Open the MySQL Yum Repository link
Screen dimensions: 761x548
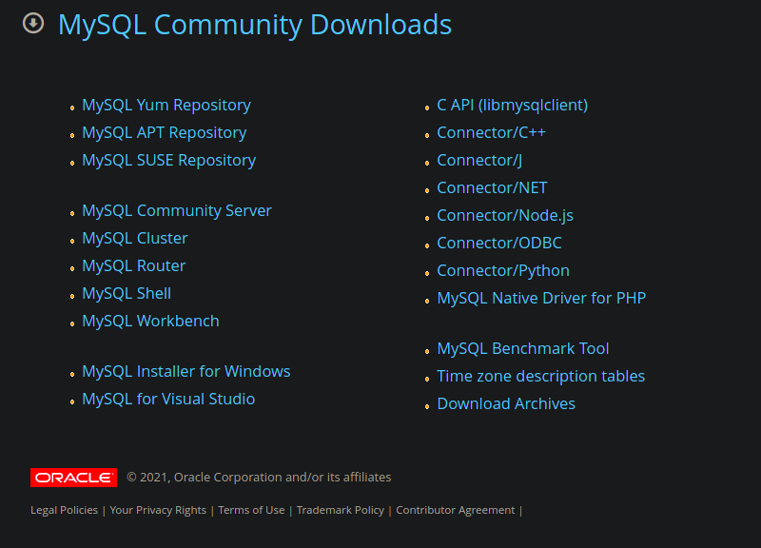(166, 106)
